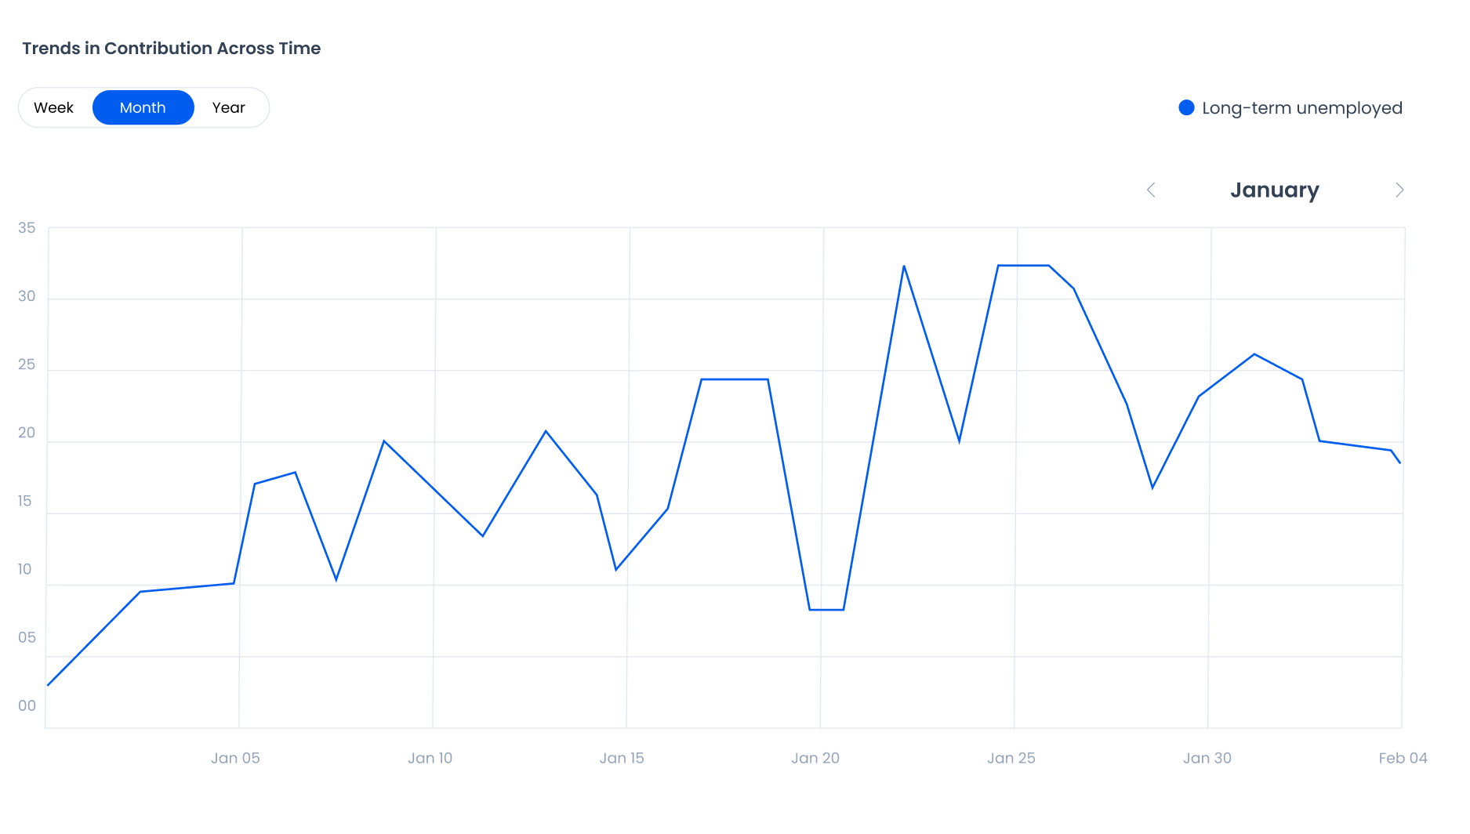Screen dimensions: 1470x834
Task: Click the peak data point near Jan 22
Action: click(x=903, y=267)
